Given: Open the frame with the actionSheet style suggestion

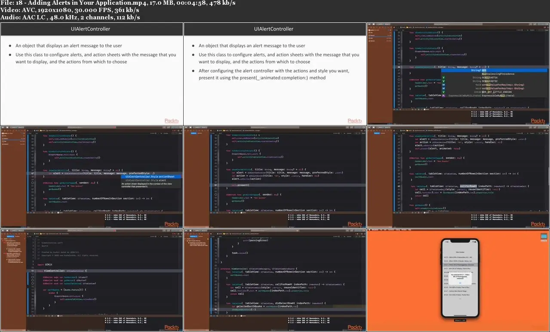Looking at the screenshot, I should 92,177.
